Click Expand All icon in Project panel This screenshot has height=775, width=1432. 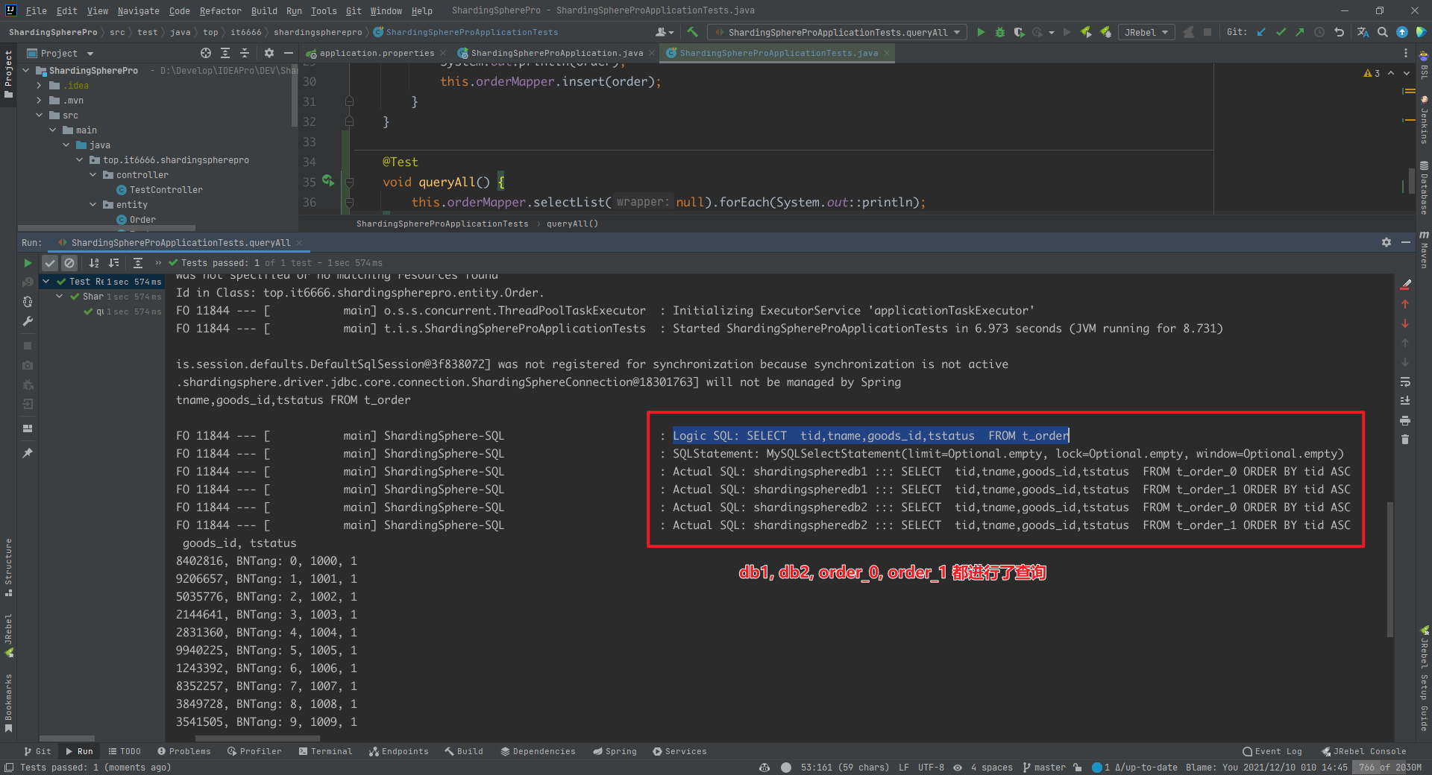click(x=225, y=53)
